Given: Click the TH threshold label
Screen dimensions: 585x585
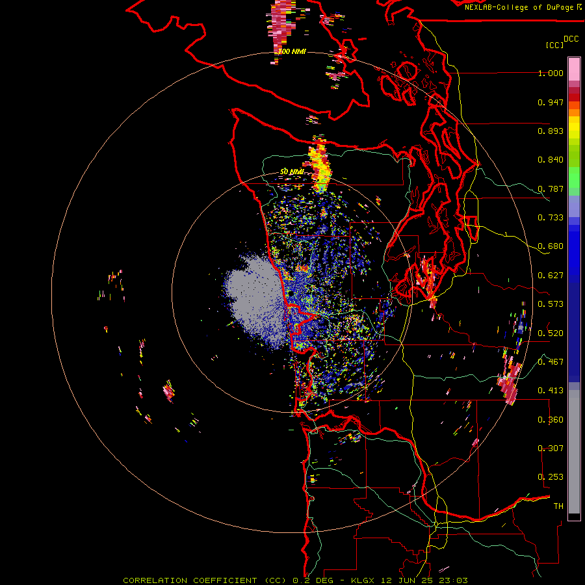Looking at the screenshot, I should click(558, 506).
